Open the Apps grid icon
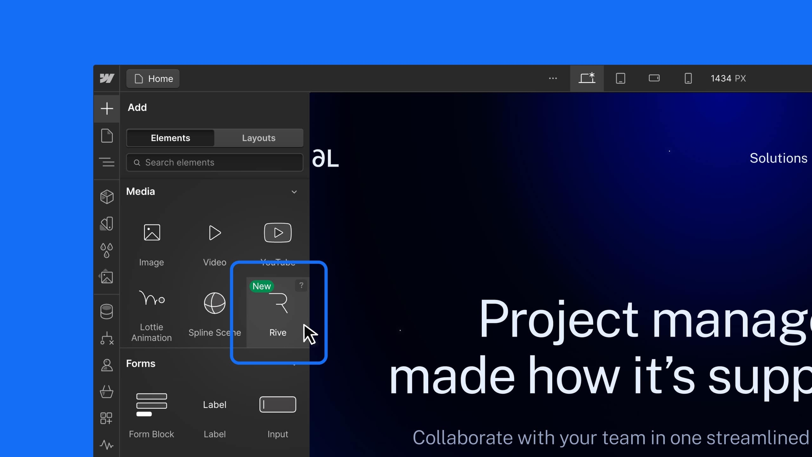 coord(106,418)
